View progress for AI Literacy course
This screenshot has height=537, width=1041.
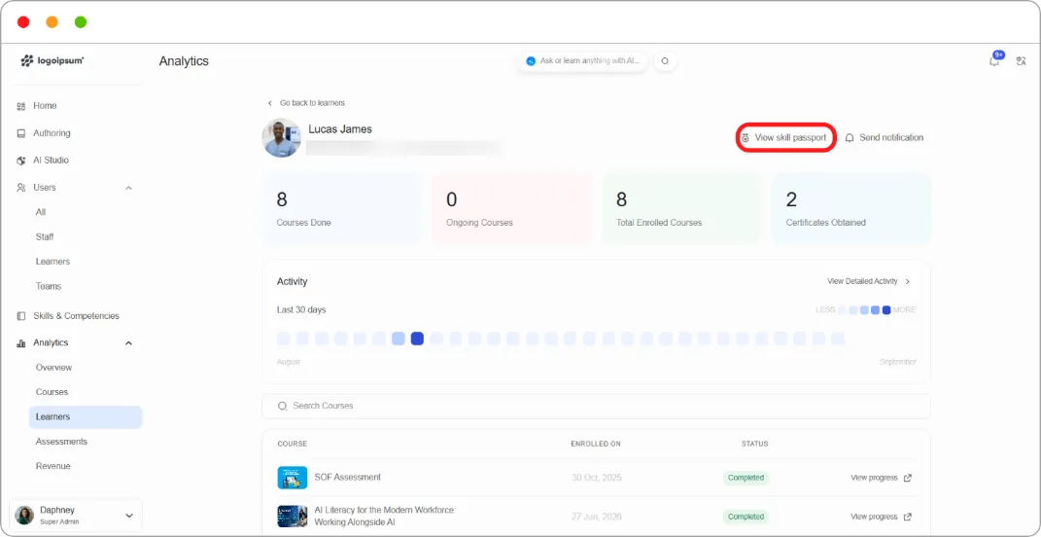[x=874, y=517]
